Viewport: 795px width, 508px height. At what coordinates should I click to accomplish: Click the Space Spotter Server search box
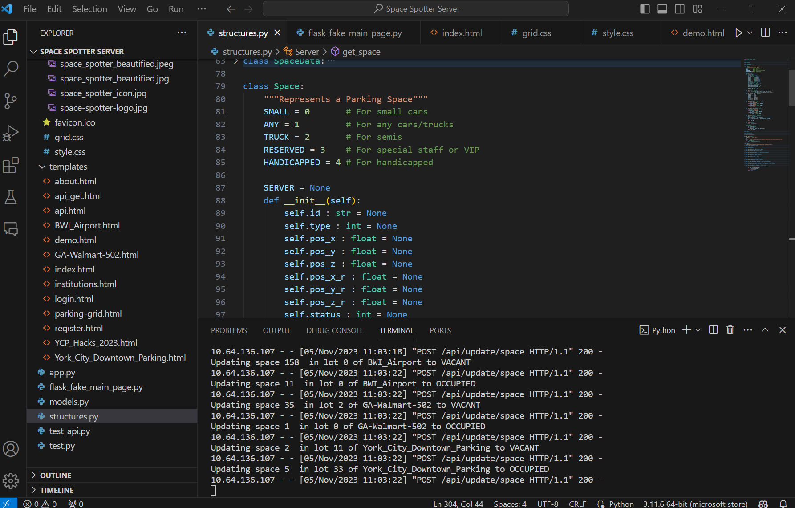[416, 9]
